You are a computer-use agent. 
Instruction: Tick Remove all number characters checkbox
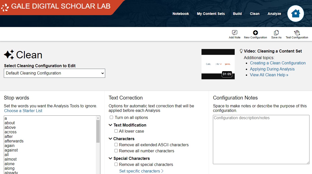click(116, 151)
